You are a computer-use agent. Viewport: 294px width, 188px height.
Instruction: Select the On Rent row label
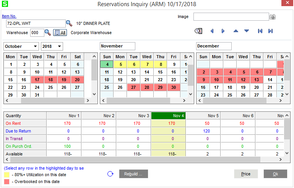tap(25, 123)
